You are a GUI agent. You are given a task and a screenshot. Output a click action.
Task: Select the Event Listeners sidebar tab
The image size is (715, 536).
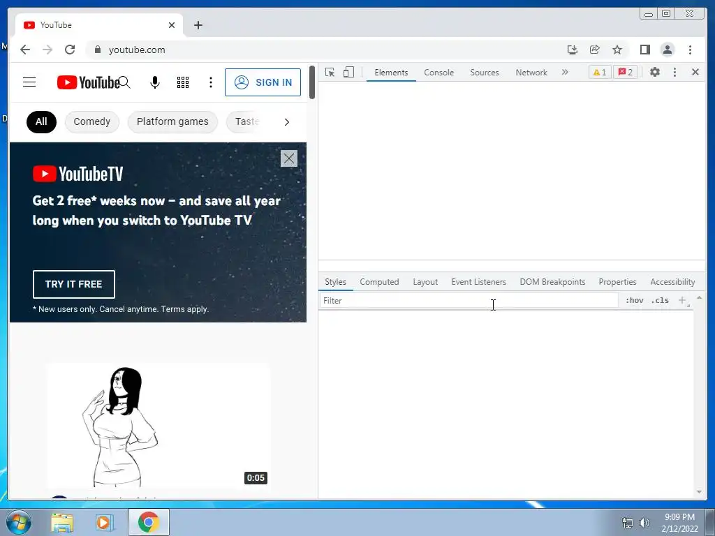479,282
